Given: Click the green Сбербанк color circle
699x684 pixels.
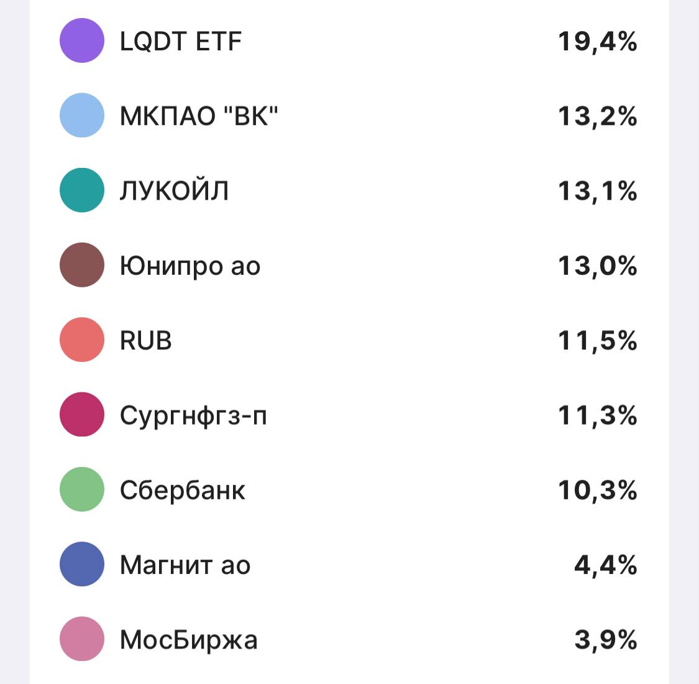Looking at the screenshot, I should [81, 490].
